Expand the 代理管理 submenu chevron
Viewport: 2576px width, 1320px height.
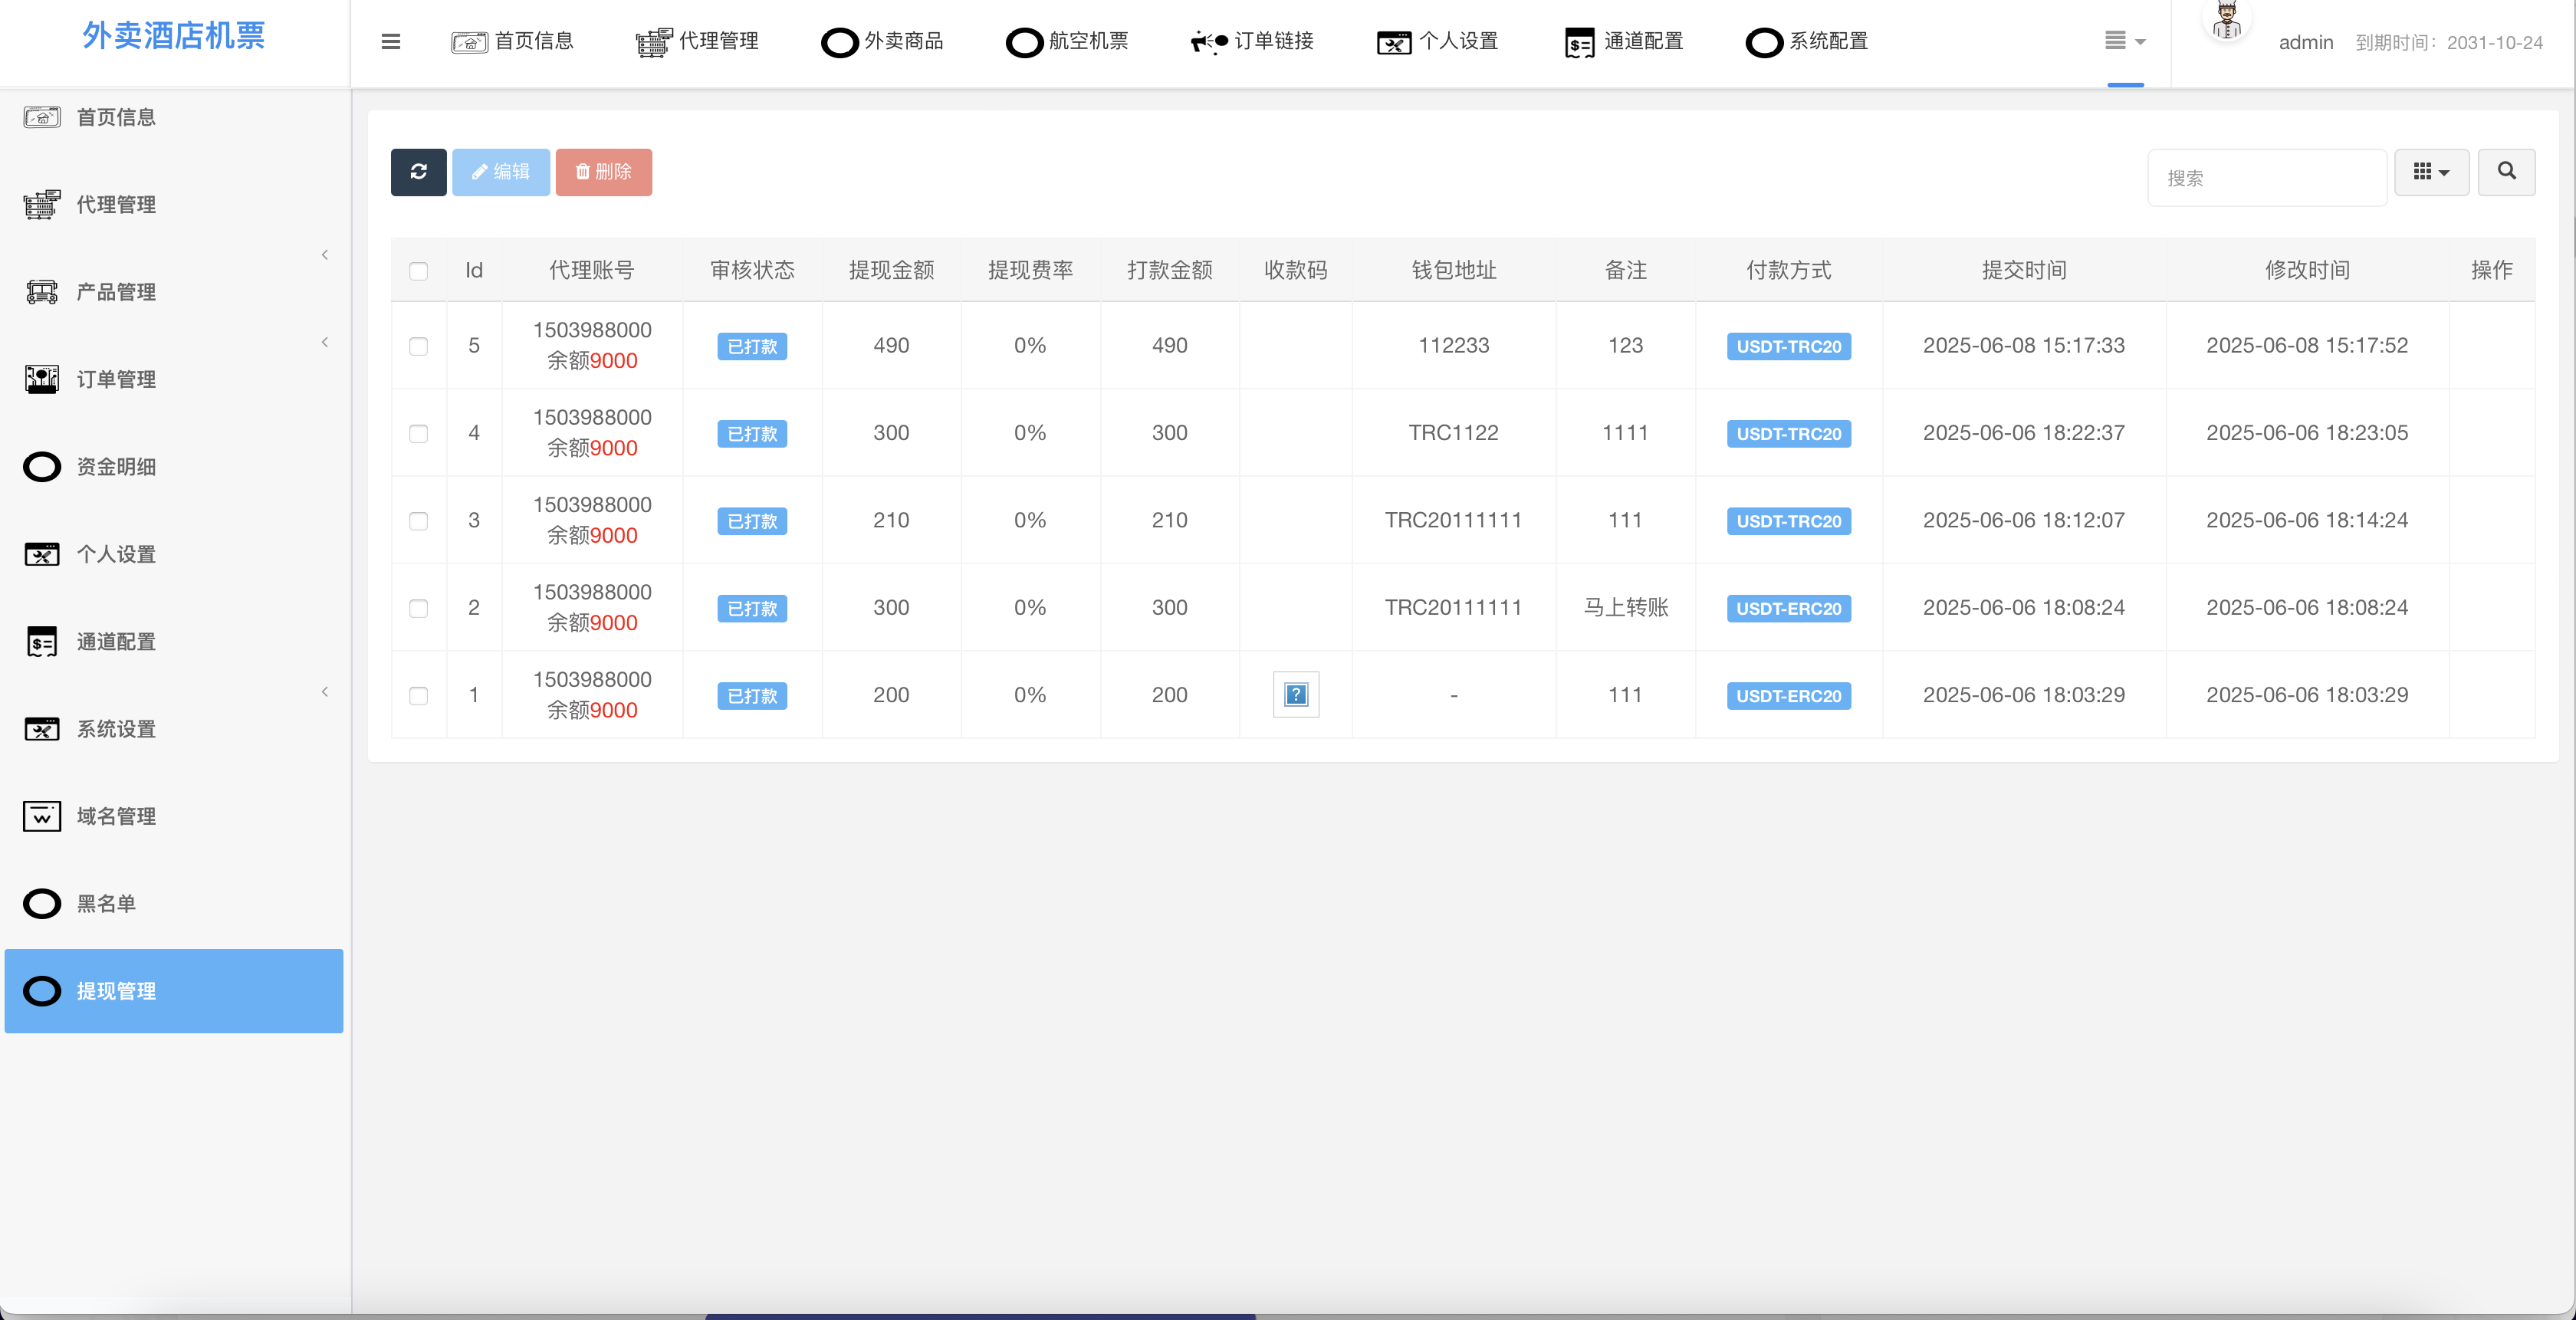pyautogui.click(x=325, y=255)
